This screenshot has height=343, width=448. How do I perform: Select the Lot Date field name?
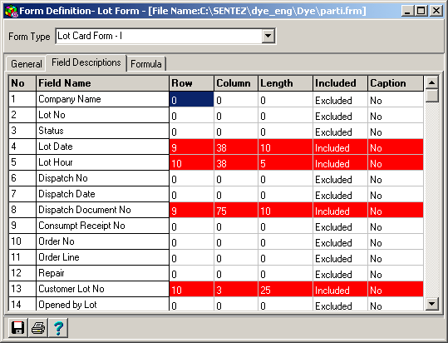pyautogui.click(x=102, y=147)
